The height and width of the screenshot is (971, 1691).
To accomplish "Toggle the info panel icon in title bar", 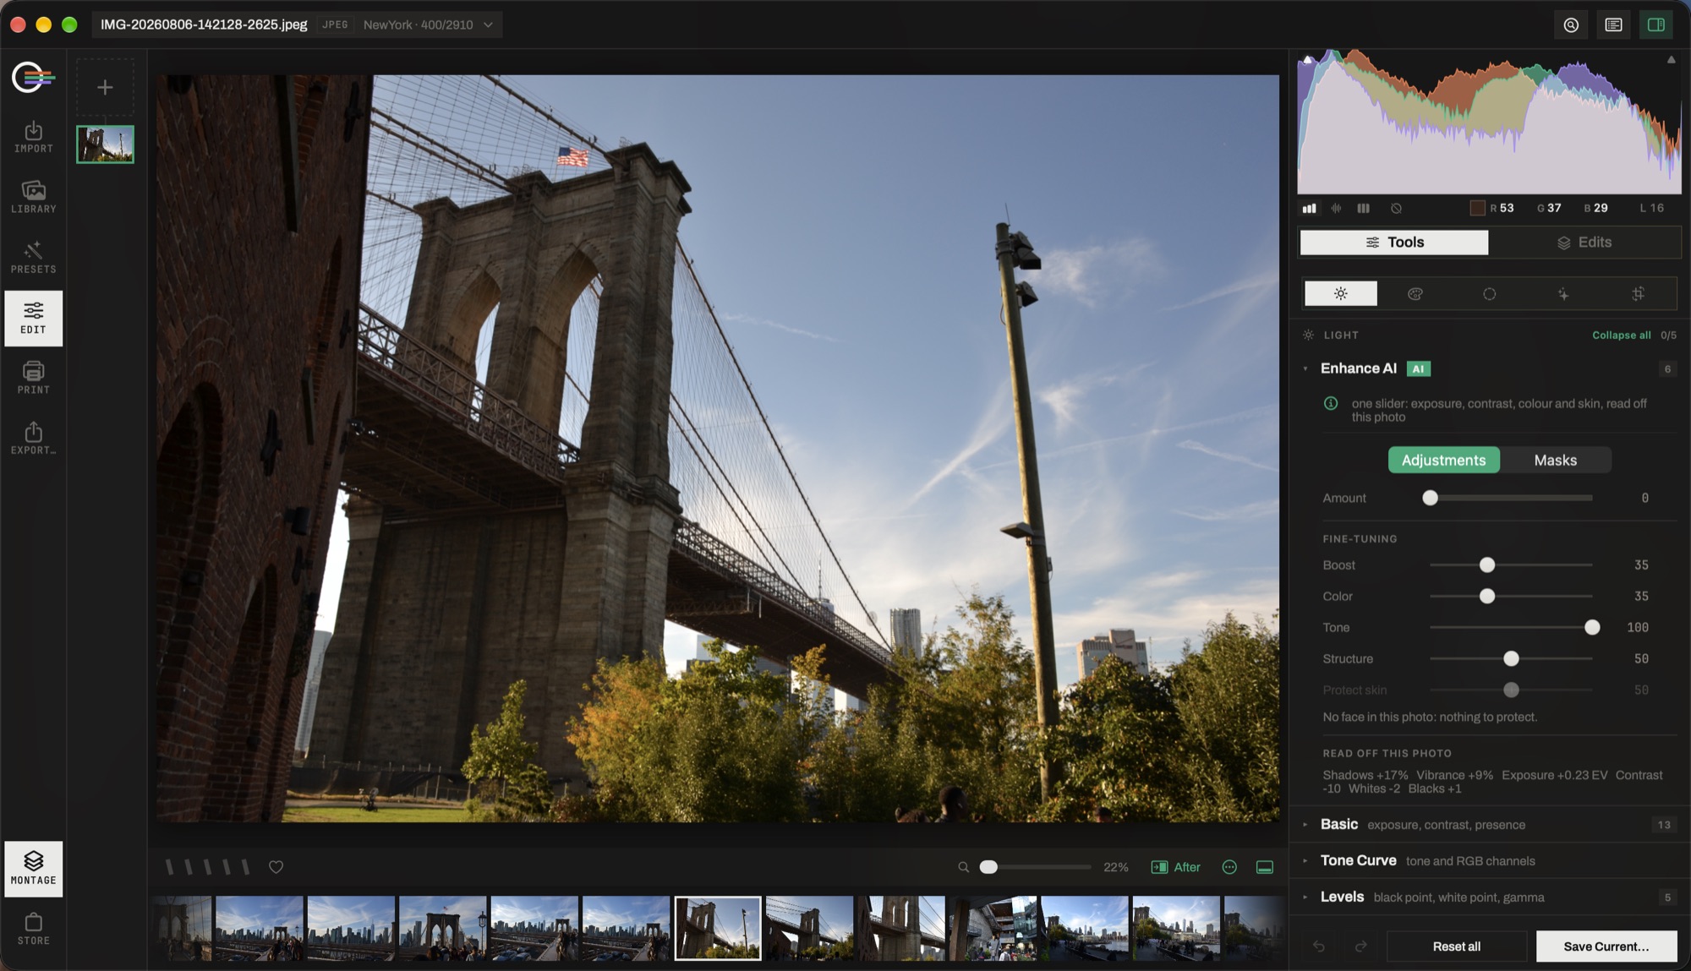I will click(x=1613, y=25).
